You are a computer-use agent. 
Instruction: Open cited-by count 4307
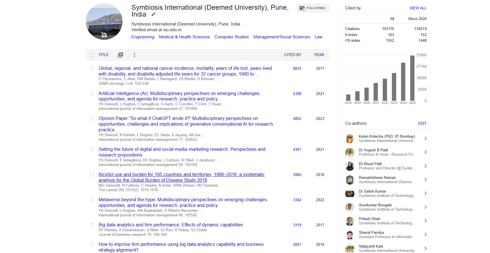297,150
